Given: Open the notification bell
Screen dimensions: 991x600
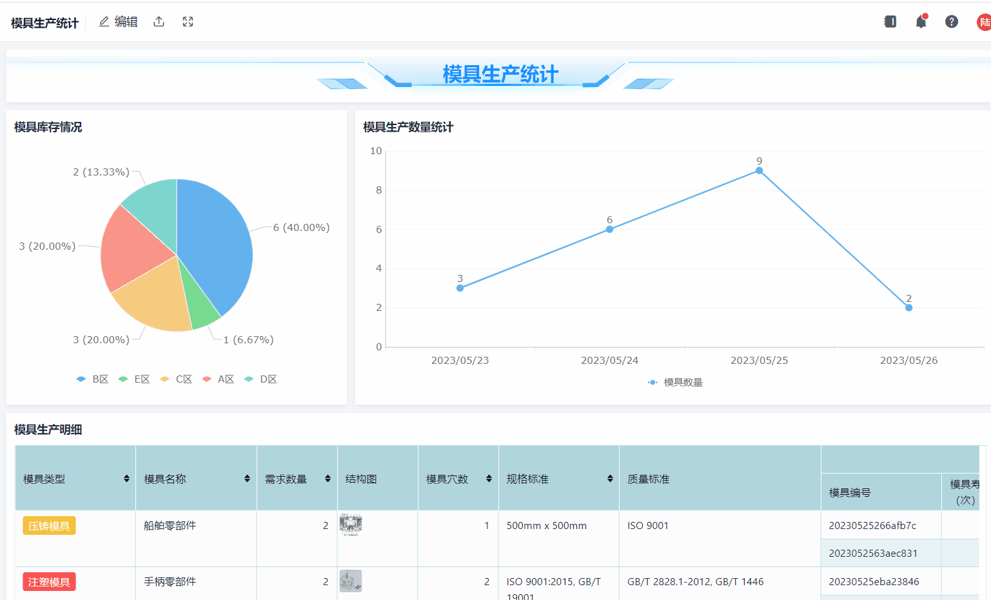Looking at the screenshot, I should 921,22.
